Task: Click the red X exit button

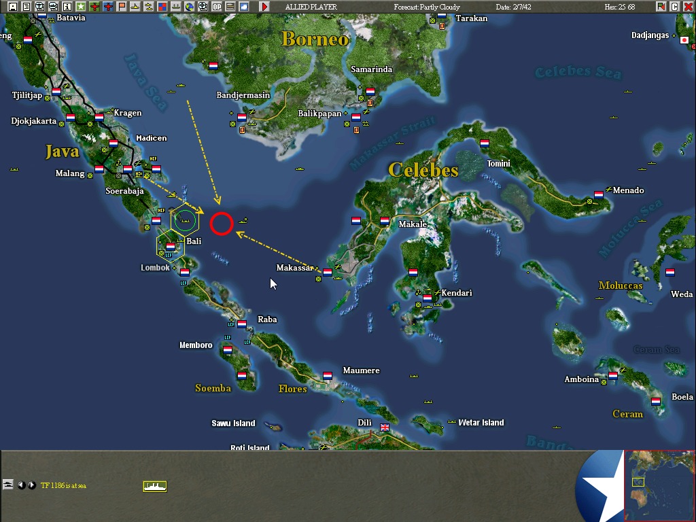Action: (688, 7)
